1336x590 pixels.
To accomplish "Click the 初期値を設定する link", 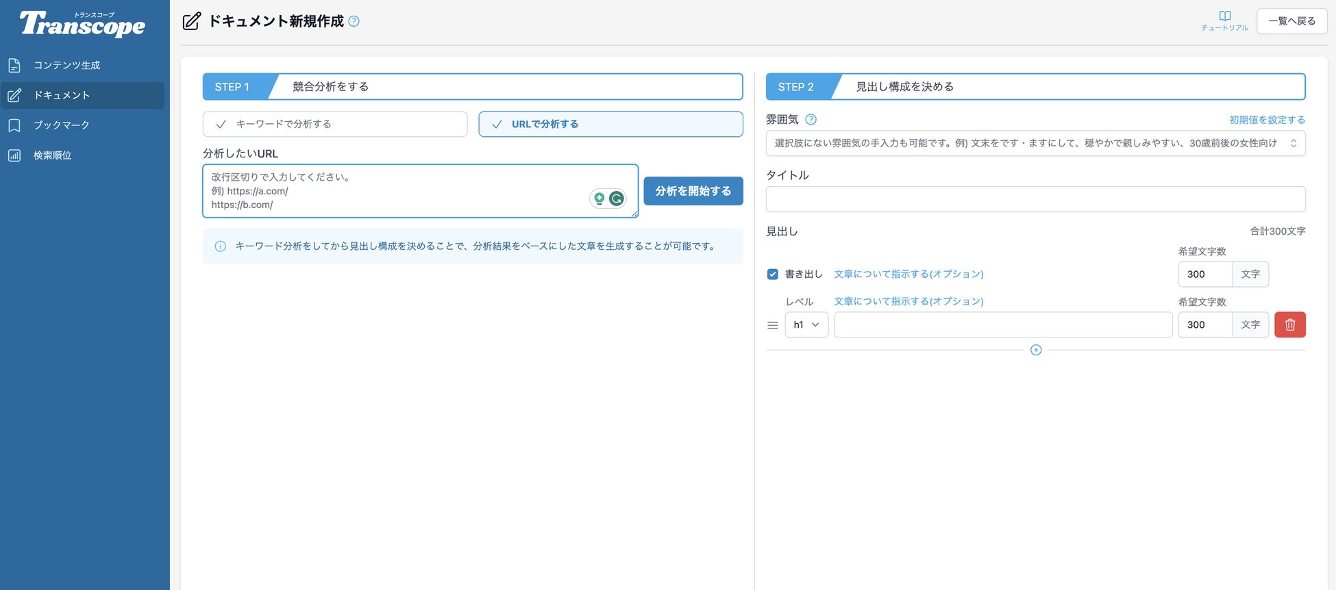I will click(1267, 120).
